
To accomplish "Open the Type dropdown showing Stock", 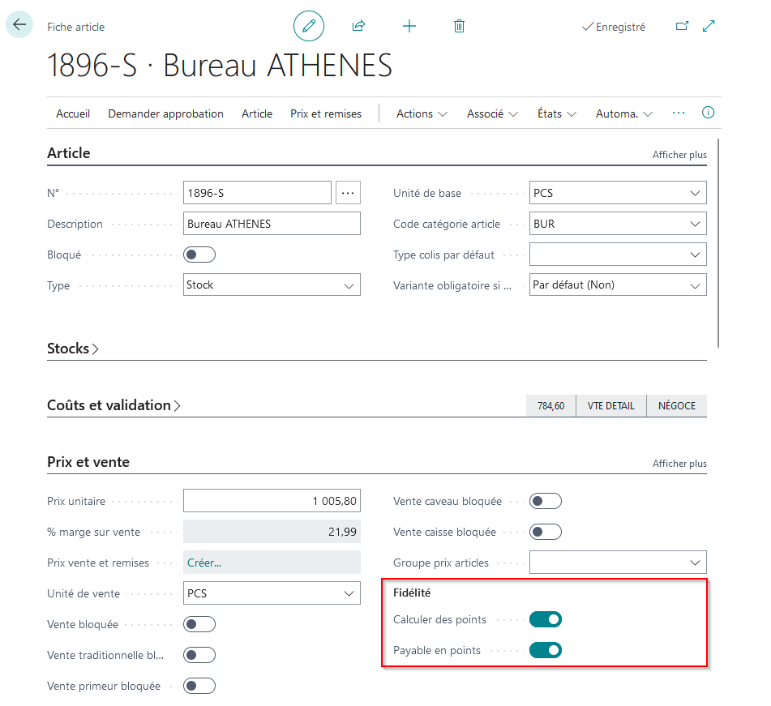I will (272, 285).
